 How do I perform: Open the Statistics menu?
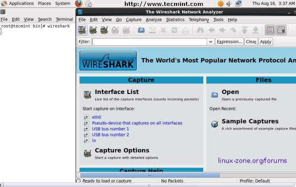175,20
